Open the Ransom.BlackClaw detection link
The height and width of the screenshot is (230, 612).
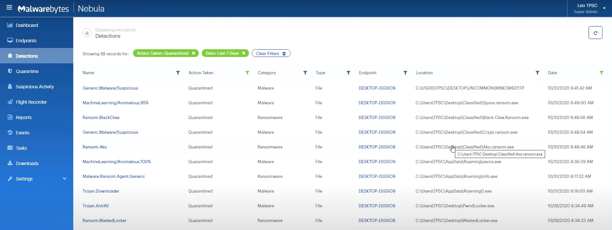[x=101, y=118]
